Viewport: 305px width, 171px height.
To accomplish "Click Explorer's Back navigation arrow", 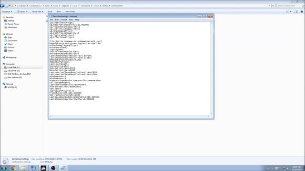I will [2, 6].
